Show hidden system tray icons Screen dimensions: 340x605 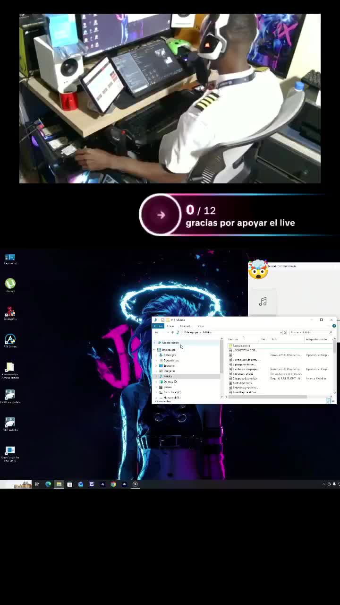click(x=324, y=484)
